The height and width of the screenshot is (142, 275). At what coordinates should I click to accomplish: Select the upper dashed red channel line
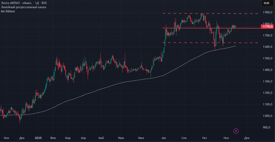click(x=223, y=13)
